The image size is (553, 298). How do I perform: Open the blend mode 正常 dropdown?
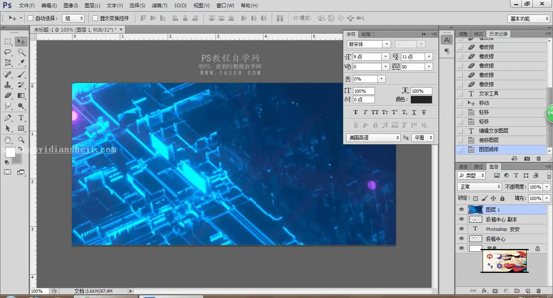coord(480,187)
